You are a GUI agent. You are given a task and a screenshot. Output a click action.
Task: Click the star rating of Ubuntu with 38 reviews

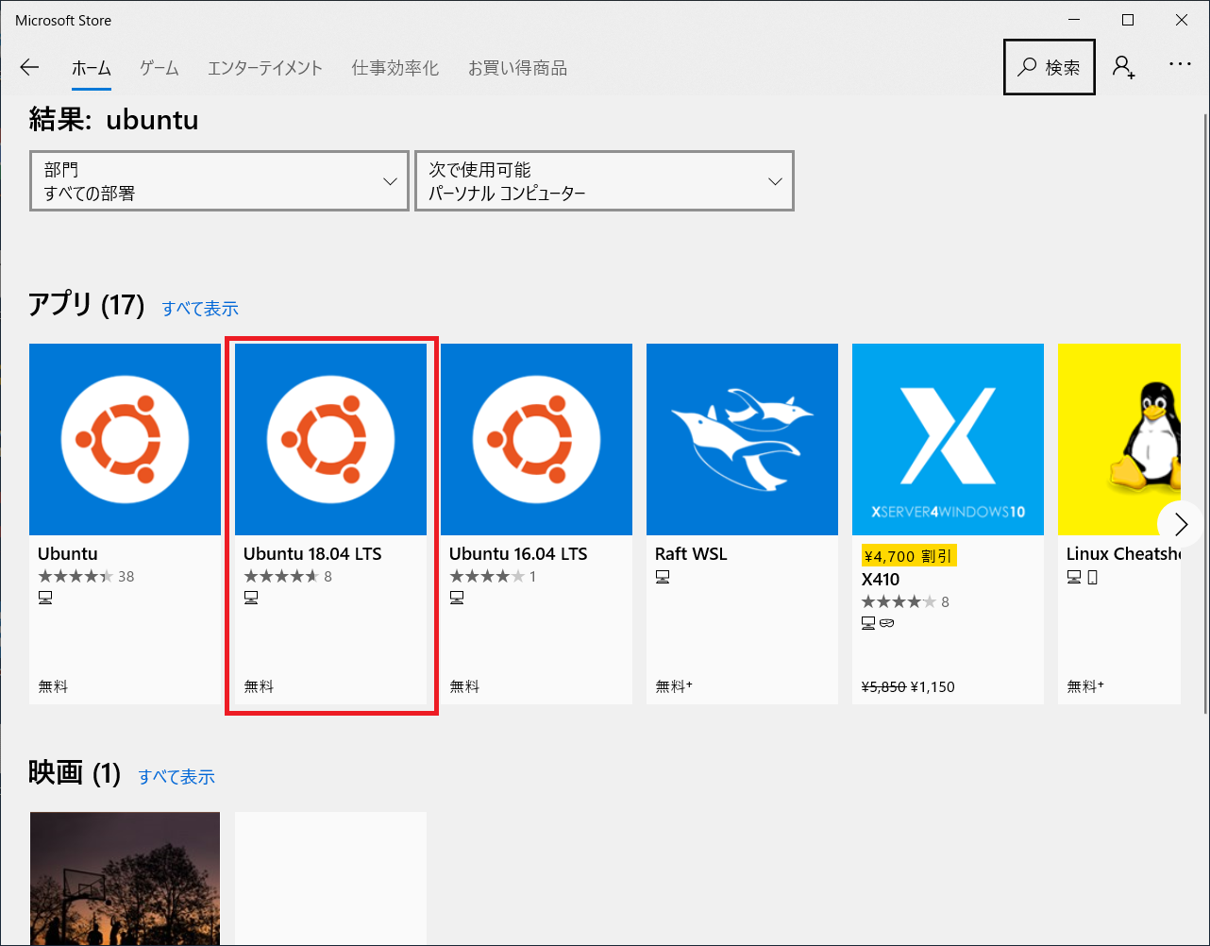tap(76, 576)
